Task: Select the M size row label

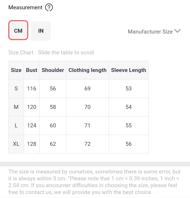Action: tap(16, 107)
